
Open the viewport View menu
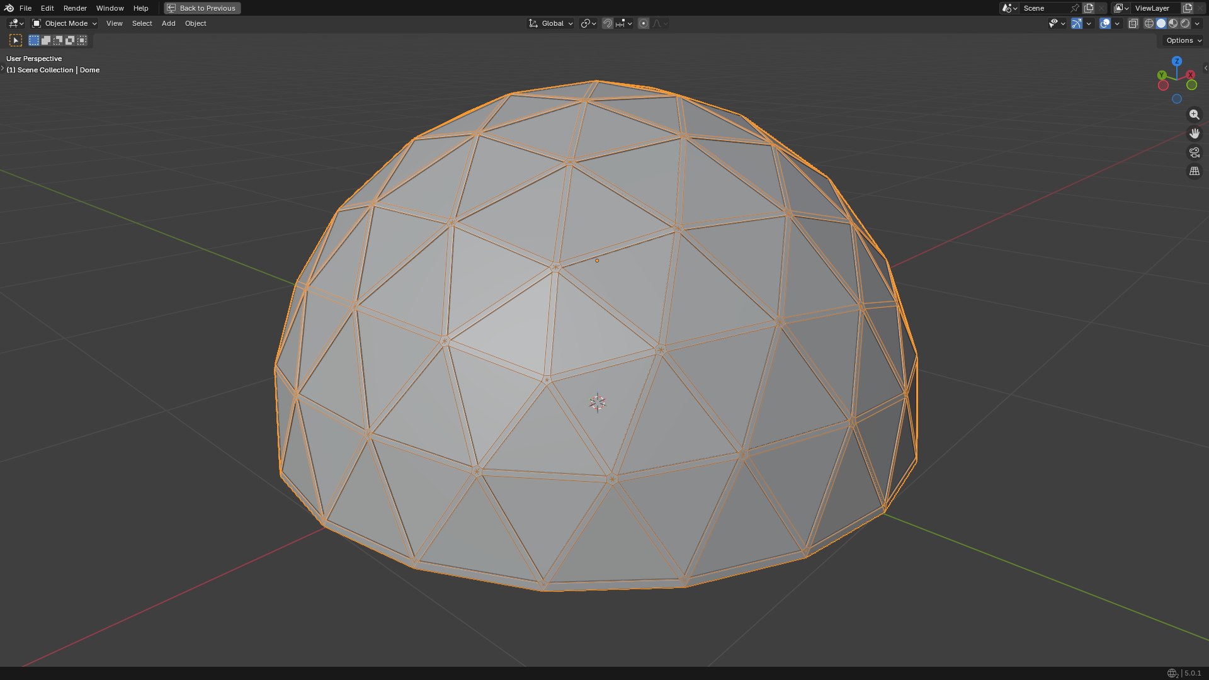(114, 23)
